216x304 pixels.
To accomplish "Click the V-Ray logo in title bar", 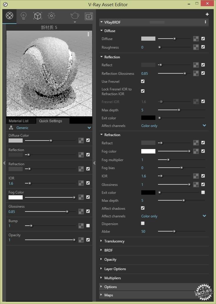I will [x=5, y=4].
